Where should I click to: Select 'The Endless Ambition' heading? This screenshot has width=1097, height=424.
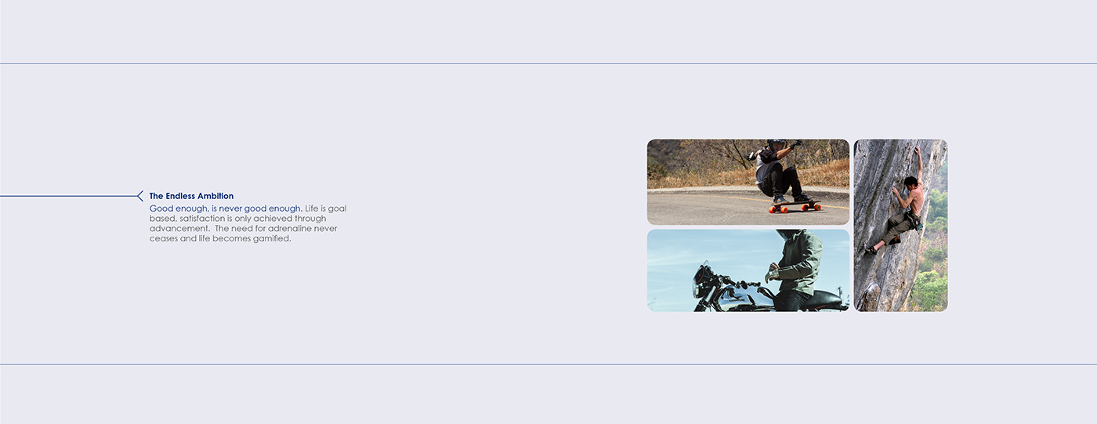coord(191,196)
